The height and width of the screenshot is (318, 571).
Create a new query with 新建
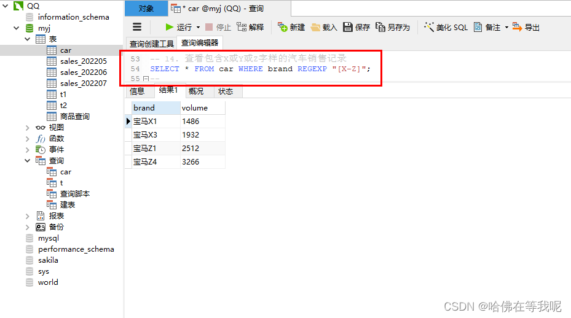click(x=291, y=27)
